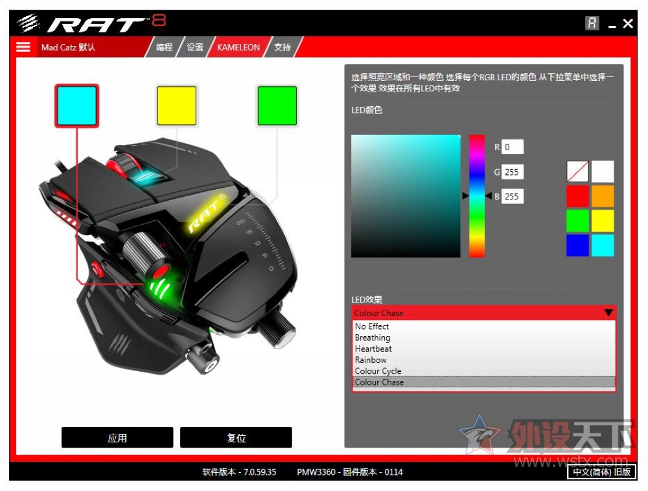Click the 中文(简体) 旧版 language selector
The width and height of the screenshot is (648, 491).
coord(603,472)
